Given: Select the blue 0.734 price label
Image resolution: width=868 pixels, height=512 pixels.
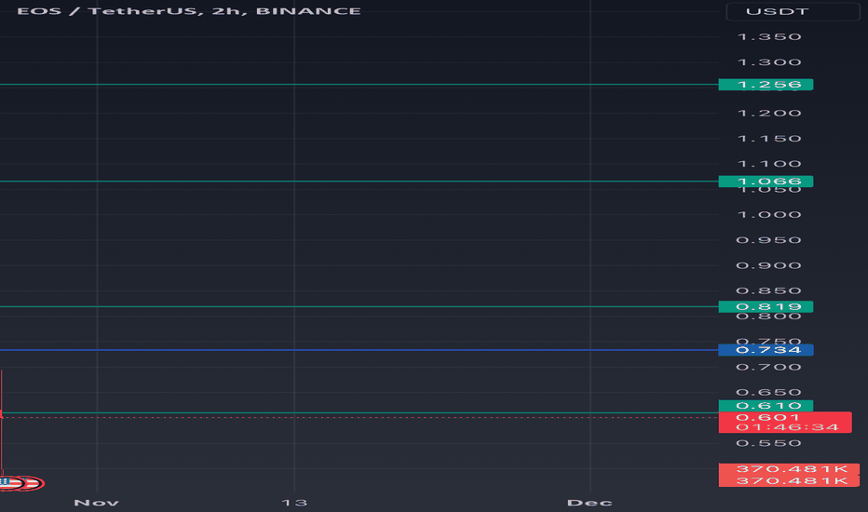Looking at the screenshot, I should pos(766,350).
